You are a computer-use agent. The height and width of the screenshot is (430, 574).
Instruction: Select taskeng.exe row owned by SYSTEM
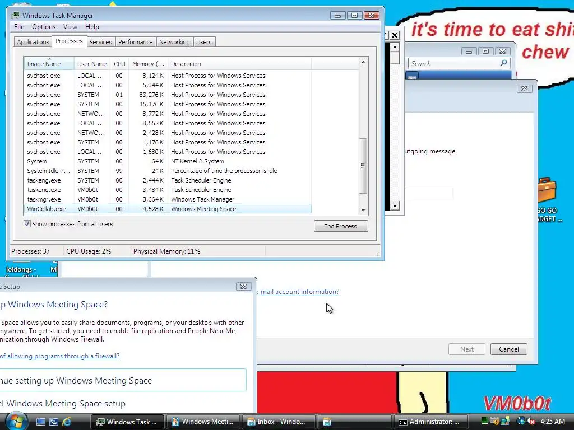tap(168, 180)
